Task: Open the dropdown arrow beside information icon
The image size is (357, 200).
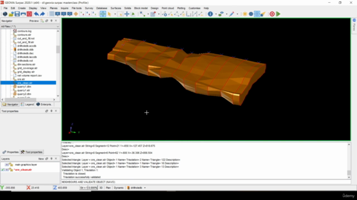Action: (216, 14)
